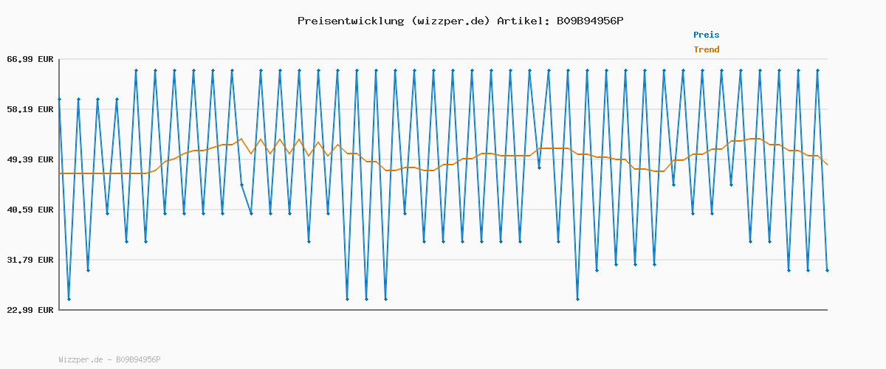886x369 pixels.
Task: Click the orange trend line's right end point
Action: point(827,165)
